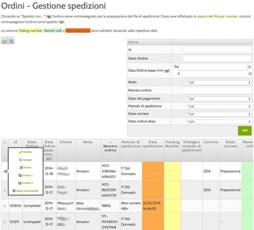Open the calendar picker beside the Tra date field
The image size is (254, 230).
pyautogui.click(x=249, y=67)
